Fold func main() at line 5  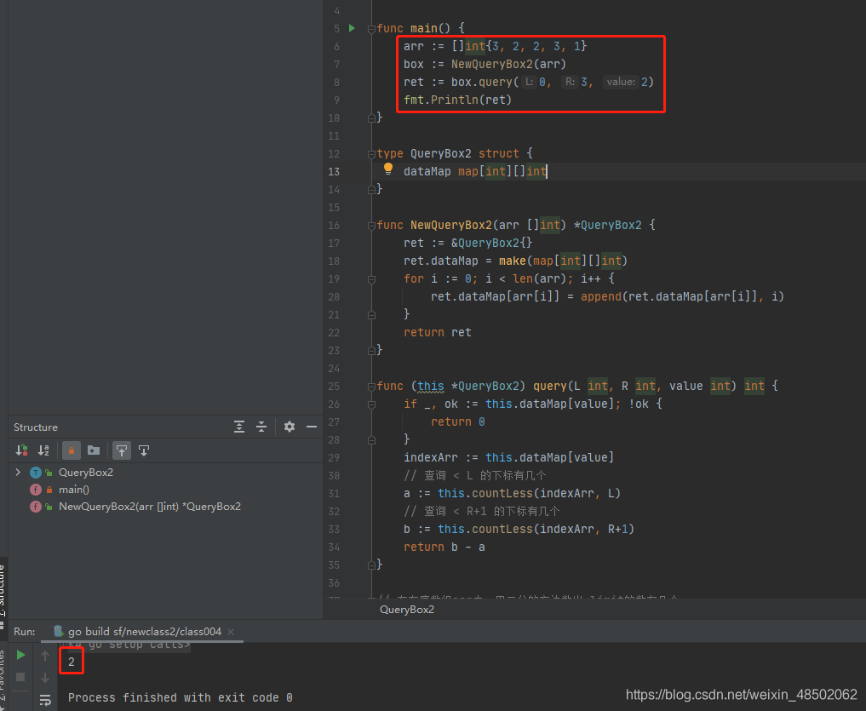[x=372, y=29]
